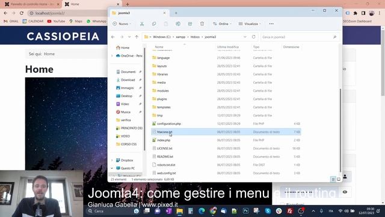Image resolution: width=385 pixels, height=217 pixels.
Task: Sort by Ultima modifica column header
Action: [227, 47]
